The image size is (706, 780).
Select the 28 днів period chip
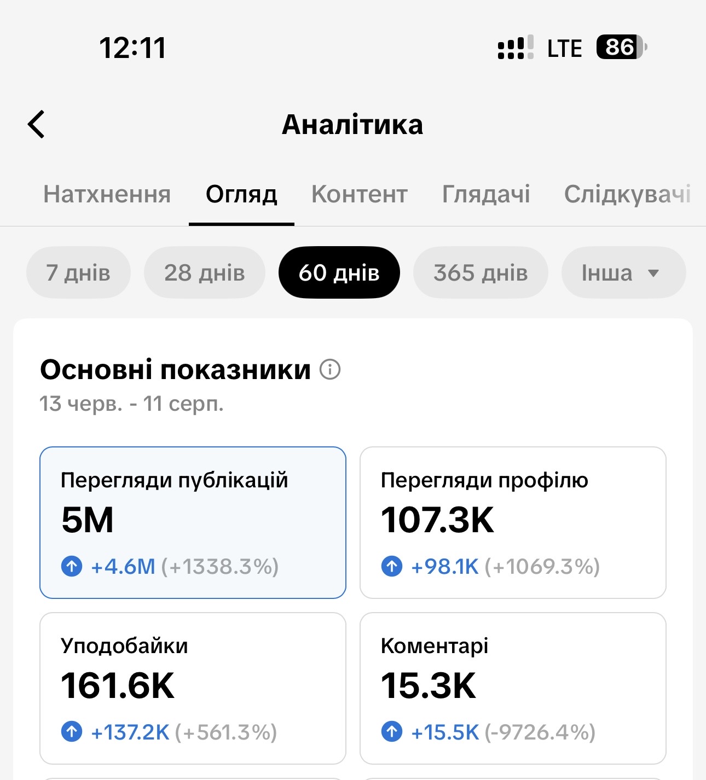[205, 272]
